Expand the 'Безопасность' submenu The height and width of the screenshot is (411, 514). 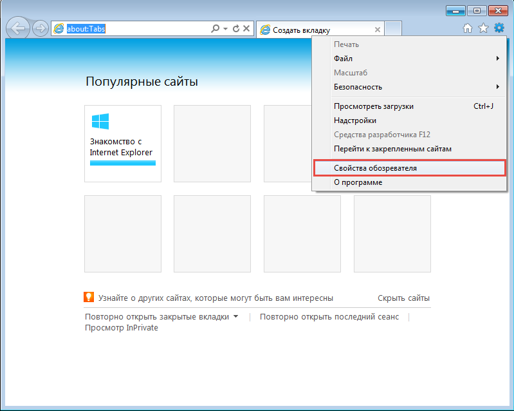409,87
